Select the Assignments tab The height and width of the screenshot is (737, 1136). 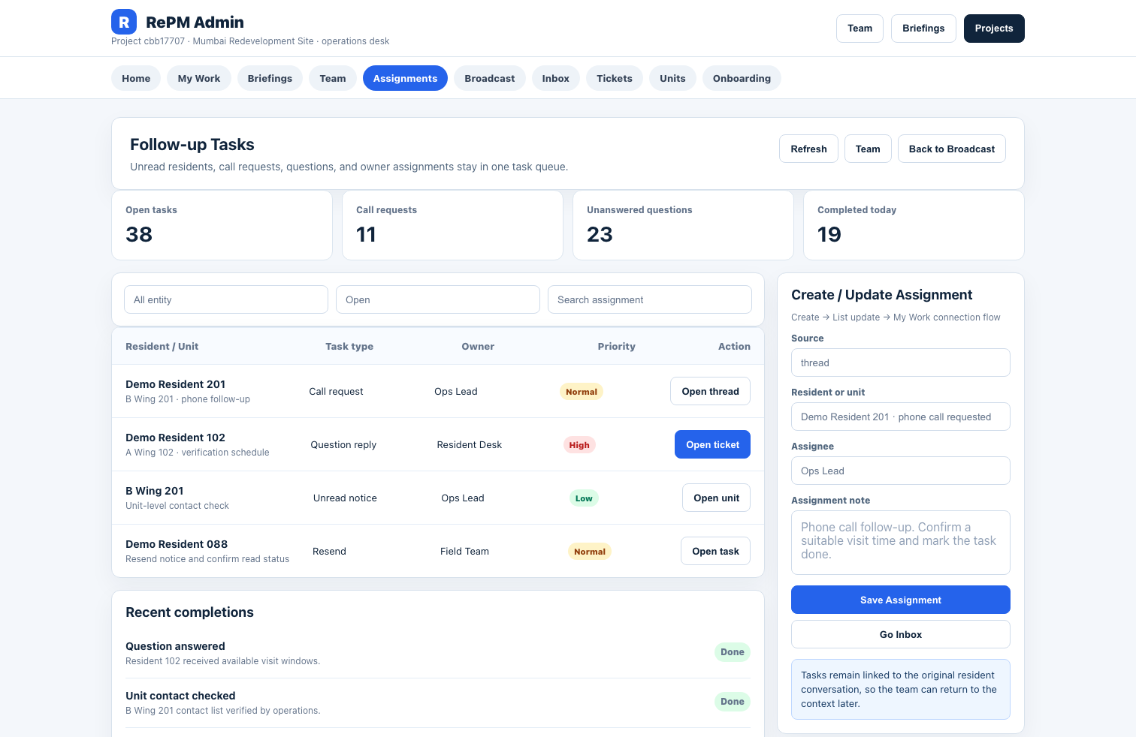[405, 78]
